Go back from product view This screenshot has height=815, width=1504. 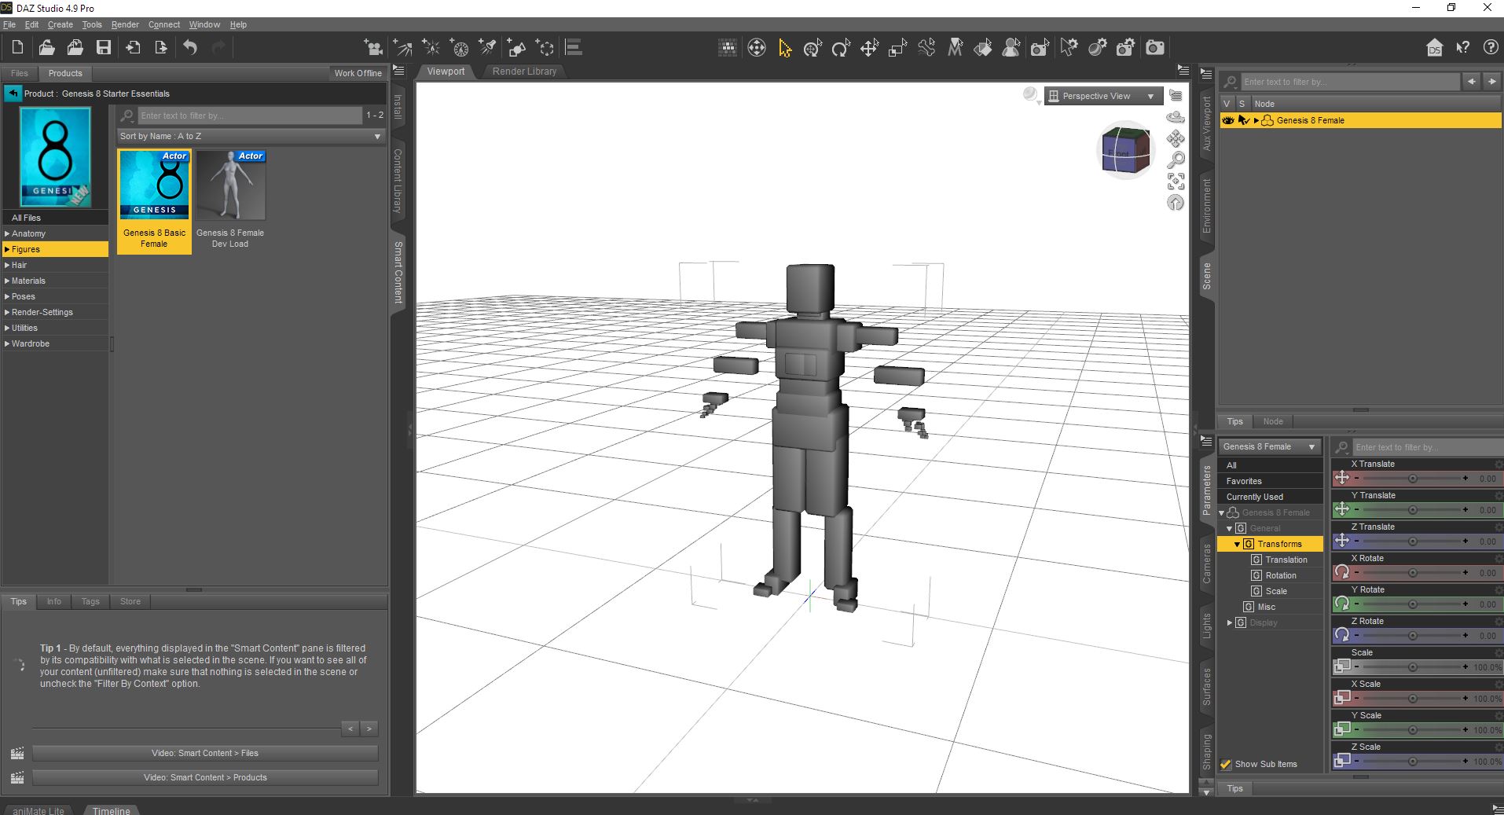[13, 94]
